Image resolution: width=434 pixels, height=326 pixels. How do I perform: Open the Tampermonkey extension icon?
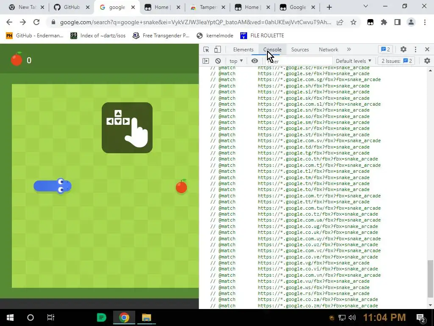[370, 22]
